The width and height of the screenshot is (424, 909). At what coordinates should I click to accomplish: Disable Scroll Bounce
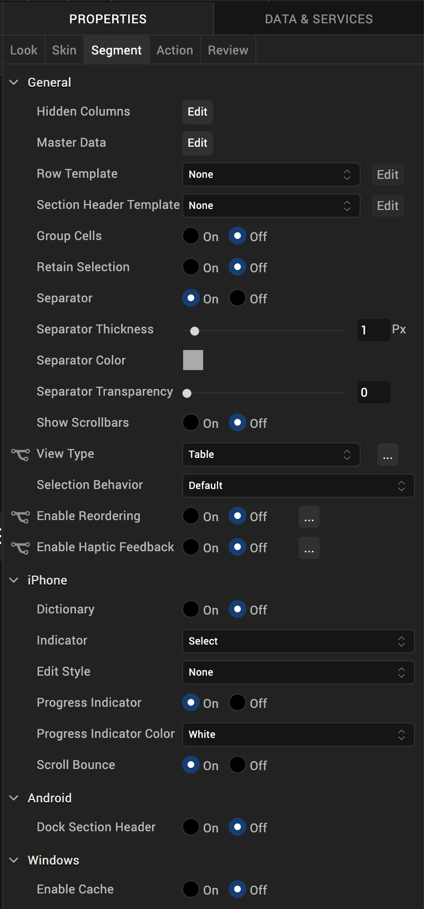(x=238, y=765)
